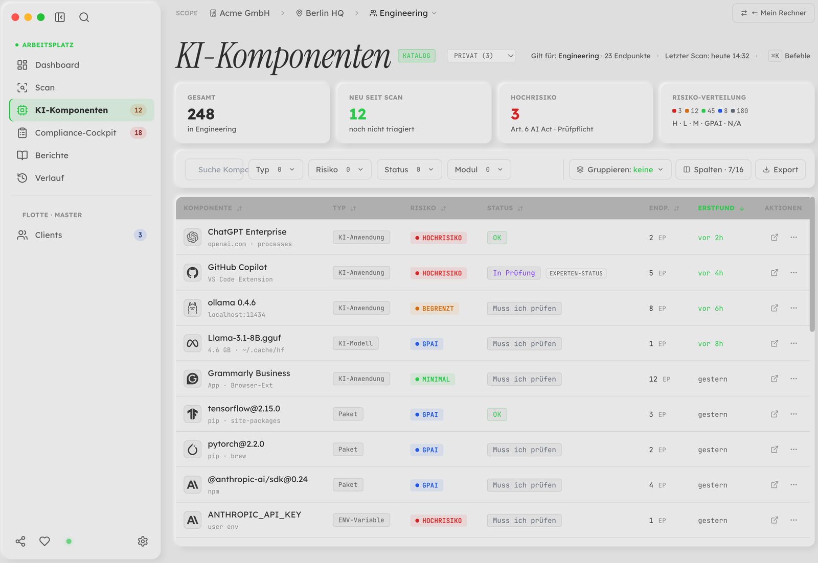The image size is (818, 563).
Task: Click the Meta logo for Llama-3.1-8B.gguf
Action: [x=193, y=343]
